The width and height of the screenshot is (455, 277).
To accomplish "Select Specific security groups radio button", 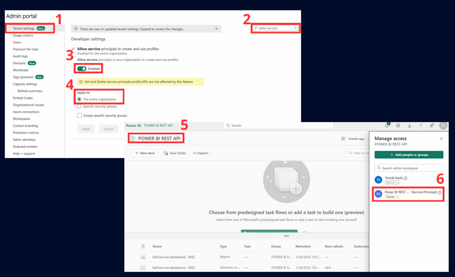I will [x=79, y=106].
